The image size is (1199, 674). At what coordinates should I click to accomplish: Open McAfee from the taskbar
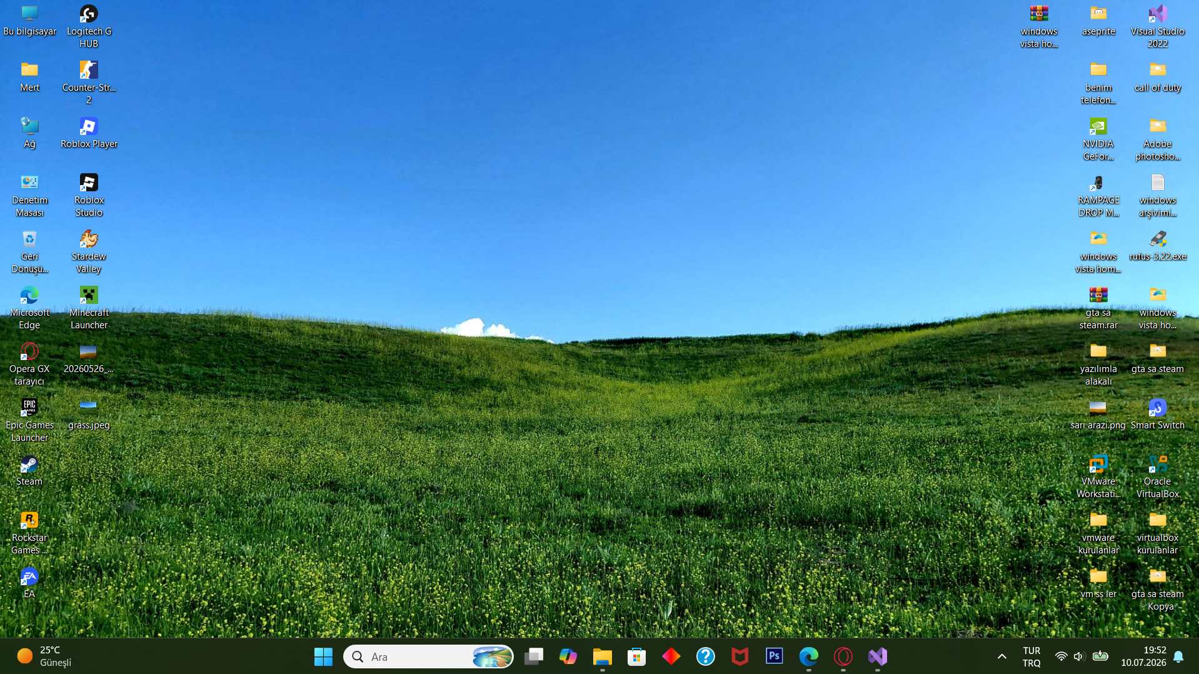point(740,656)
